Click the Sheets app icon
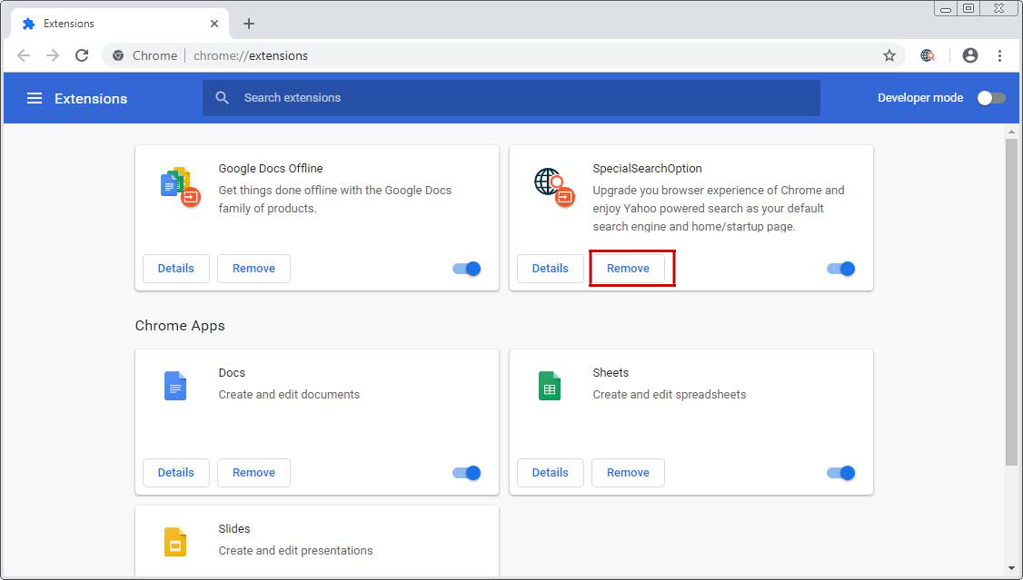Viewport: 1023px width, 580px height. 550,386
